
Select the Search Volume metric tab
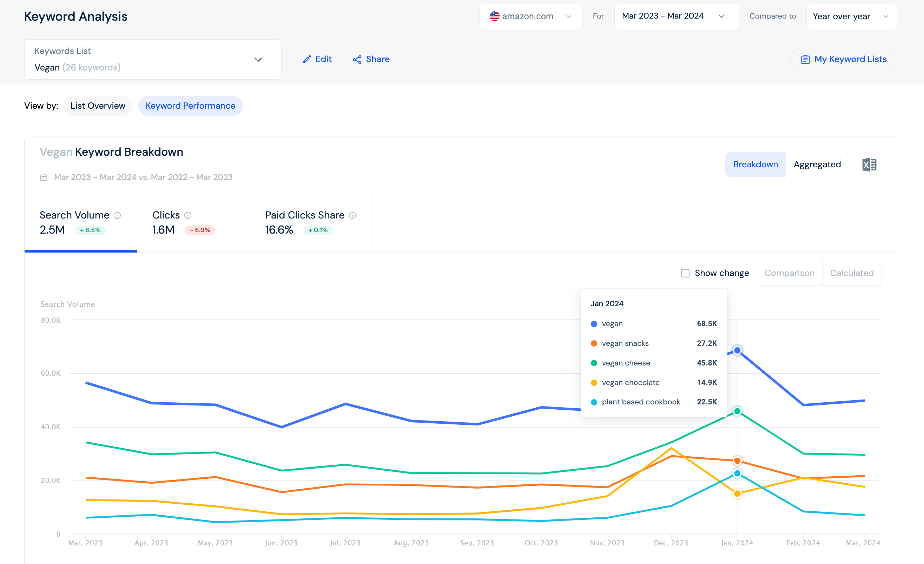coord(81,223)
